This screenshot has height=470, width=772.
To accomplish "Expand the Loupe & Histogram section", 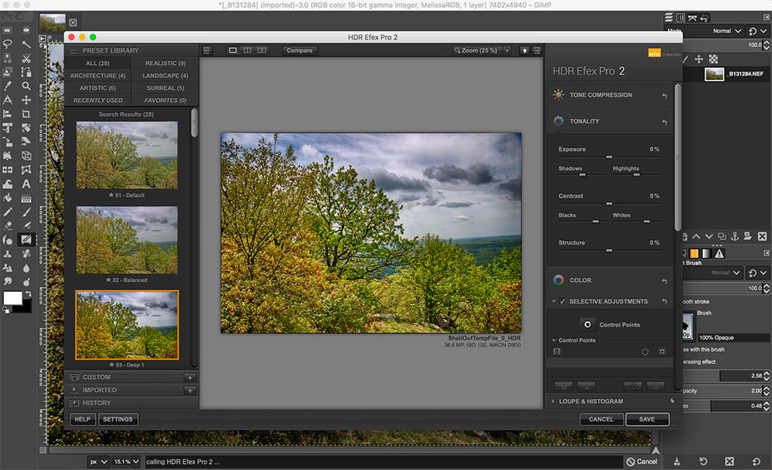I will tap(591, 401).
